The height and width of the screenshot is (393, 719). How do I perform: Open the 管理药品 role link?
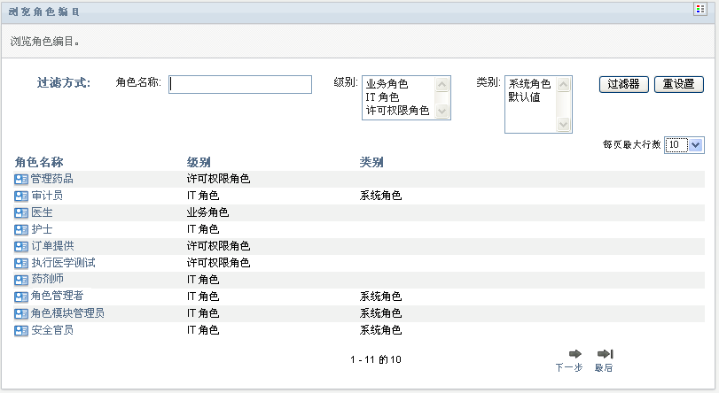click(51, 179)
